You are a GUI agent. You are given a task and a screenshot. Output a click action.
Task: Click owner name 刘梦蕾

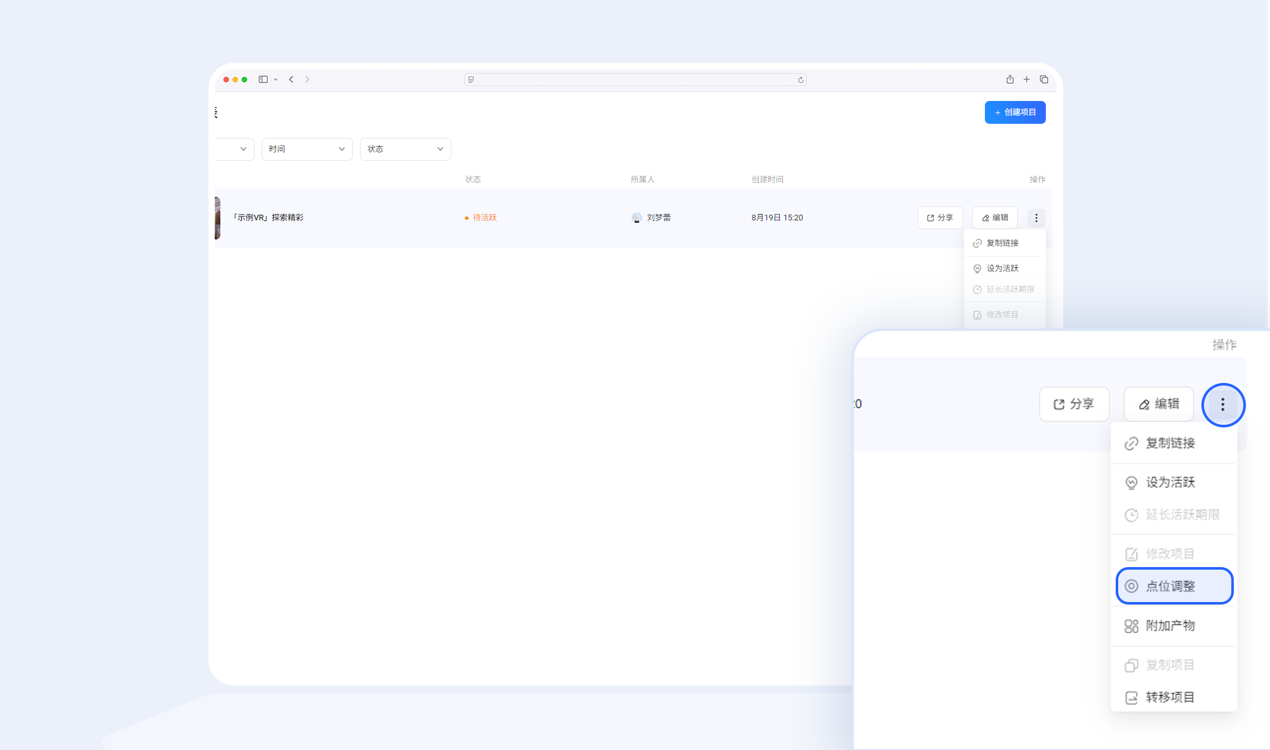(x=658, y=218)
